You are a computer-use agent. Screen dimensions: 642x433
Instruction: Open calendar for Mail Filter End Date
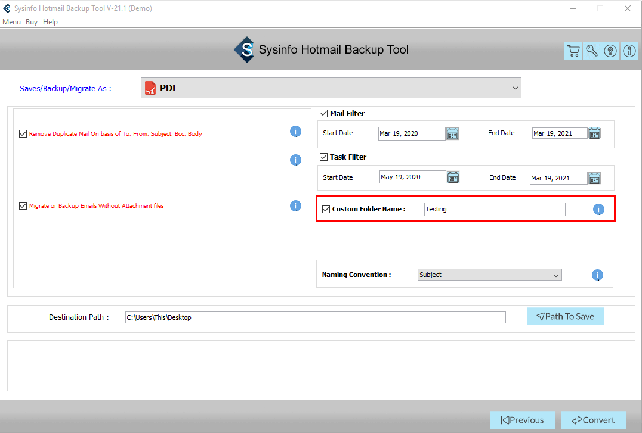click(594, 133)
